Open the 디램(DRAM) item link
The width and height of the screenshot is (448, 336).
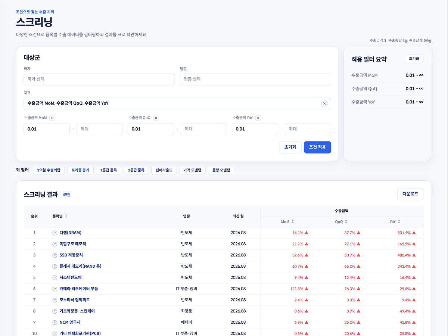[x=71, y=233]
